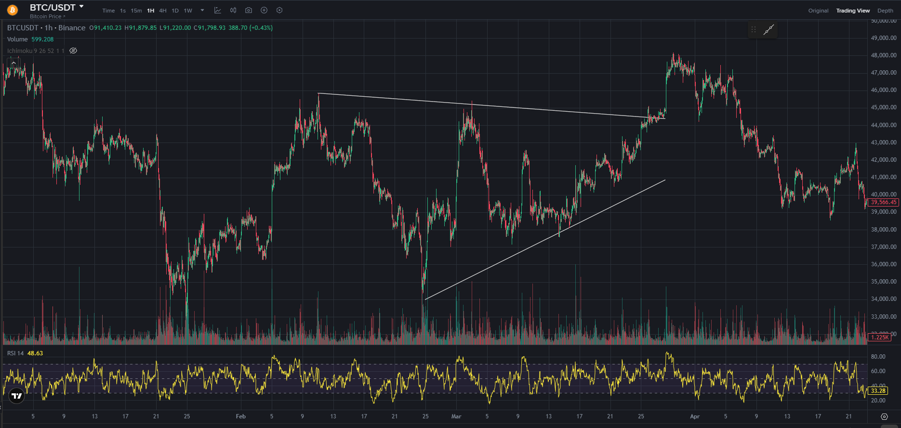Click the Time interval button
This screenshot has width=901, height=428.
[x=108, y=11]
